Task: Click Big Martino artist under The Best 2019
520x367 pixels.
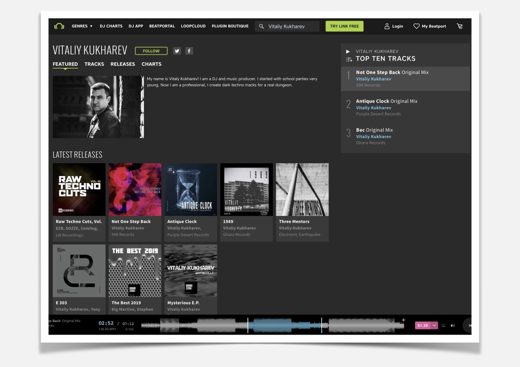Action: [x=124, y=309]
